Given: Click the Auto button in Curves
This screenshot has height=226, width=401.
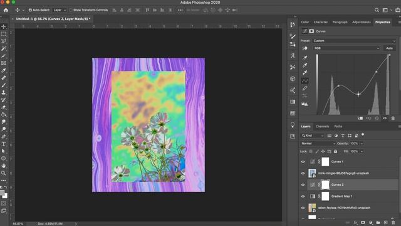Looking at the screenshot, I should (389, 48).
